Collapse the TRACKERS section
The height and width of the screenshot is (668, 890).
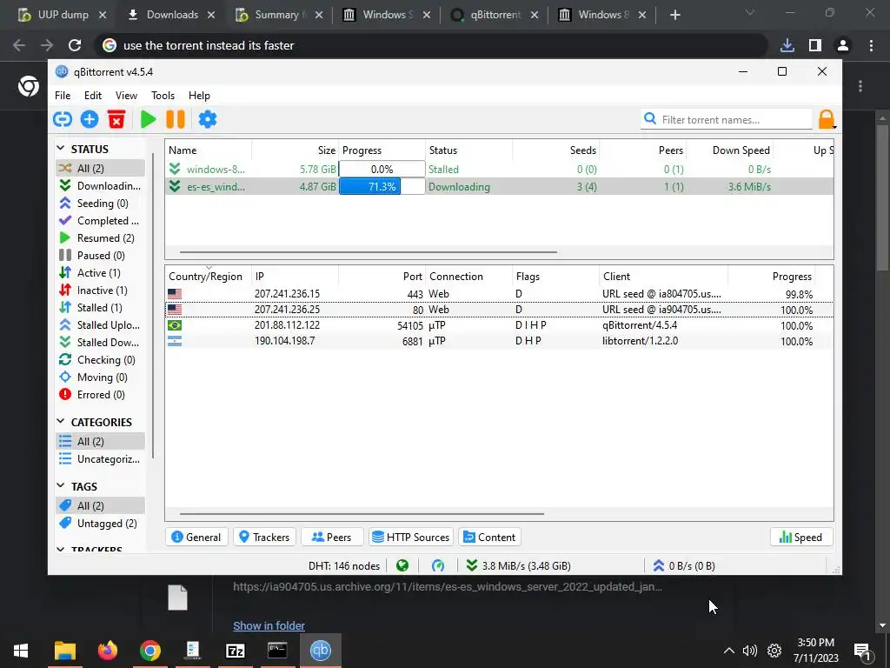[61, 550]
